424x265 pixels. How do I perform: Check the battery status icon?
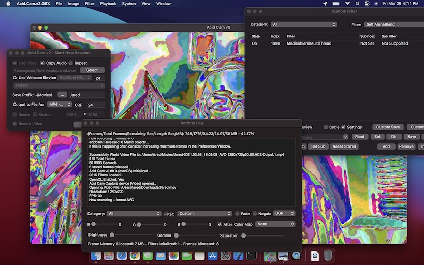point(336,4)
